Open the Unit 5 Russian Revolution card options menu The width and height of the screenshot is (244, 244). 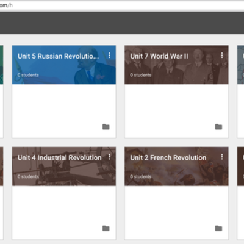point(109,55)
